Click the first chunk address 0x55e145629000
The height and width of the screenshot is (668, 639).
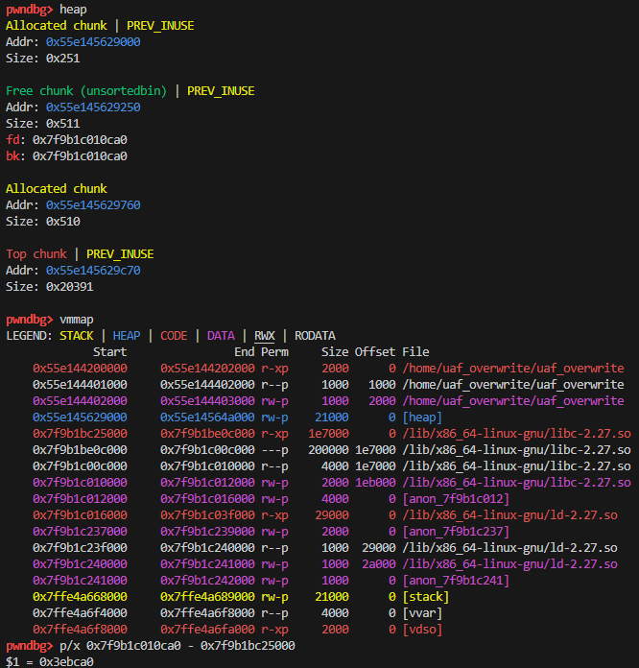click(x=93, y=42)
